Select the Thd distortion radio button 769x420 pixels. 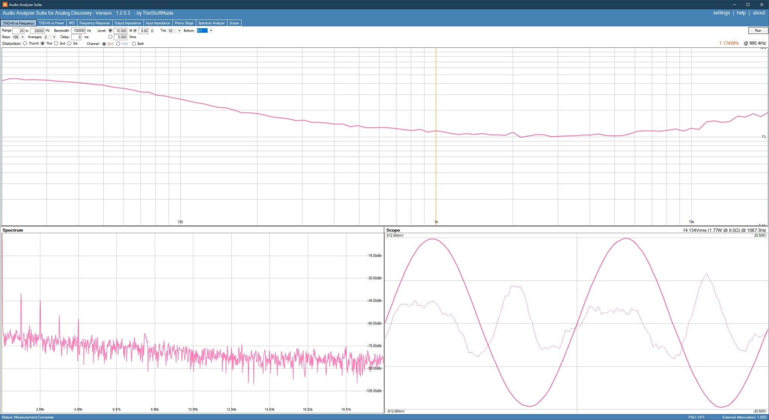[43, 43]
